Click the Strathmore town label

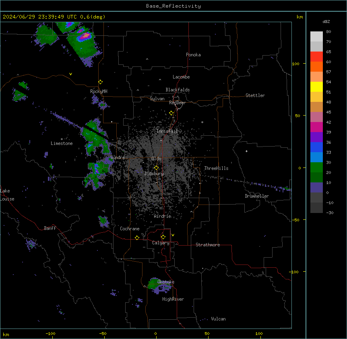(x=208, y=245)
